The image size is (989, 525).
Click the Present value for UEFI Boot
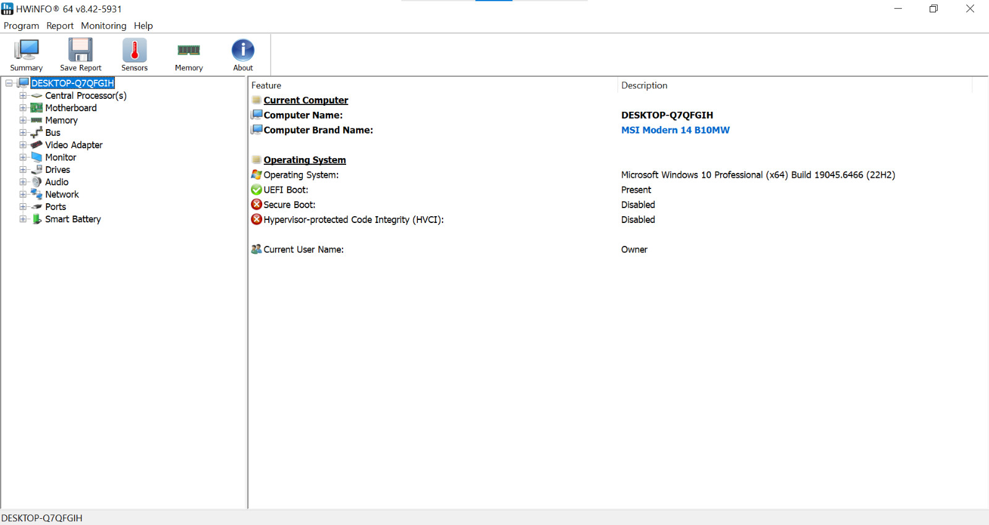click(x=636, y=190)
